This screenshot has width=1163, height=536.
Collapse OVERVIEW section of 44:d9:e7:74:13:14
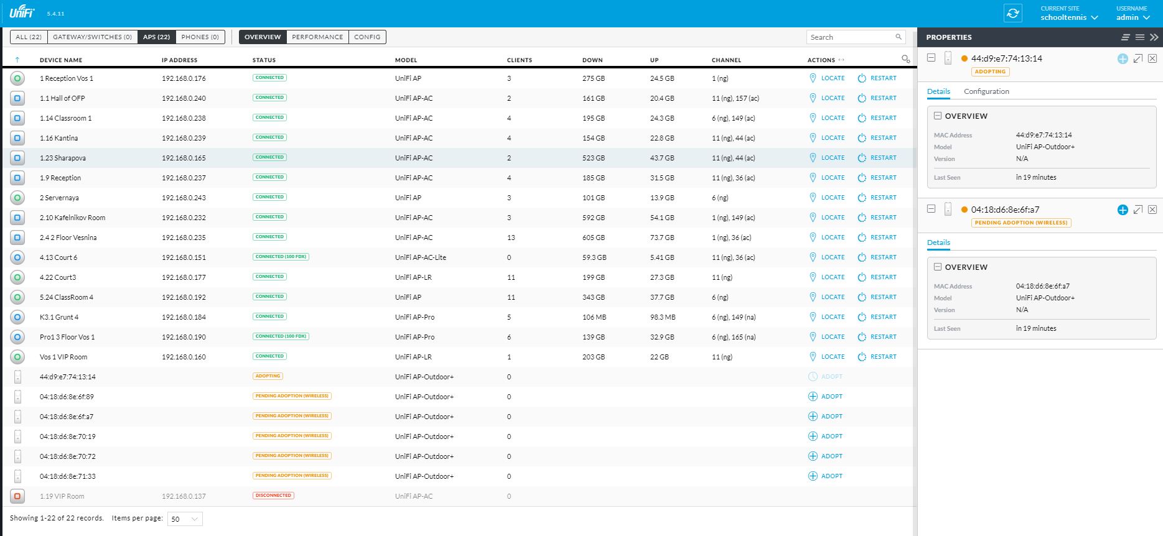[938, 116]
